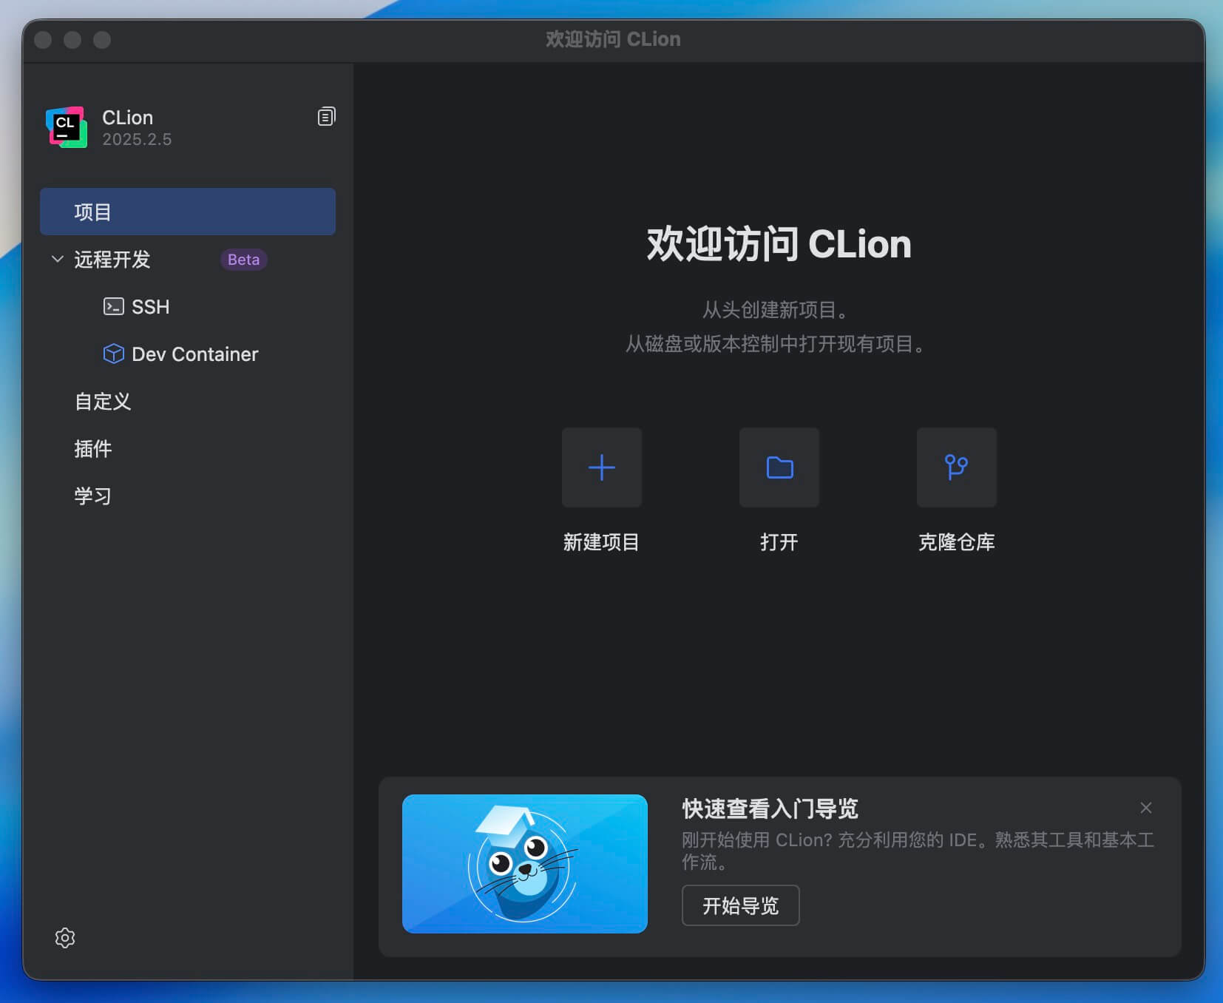
Task: Switch to the 学习 tab
Action: [x=93, y=496]
